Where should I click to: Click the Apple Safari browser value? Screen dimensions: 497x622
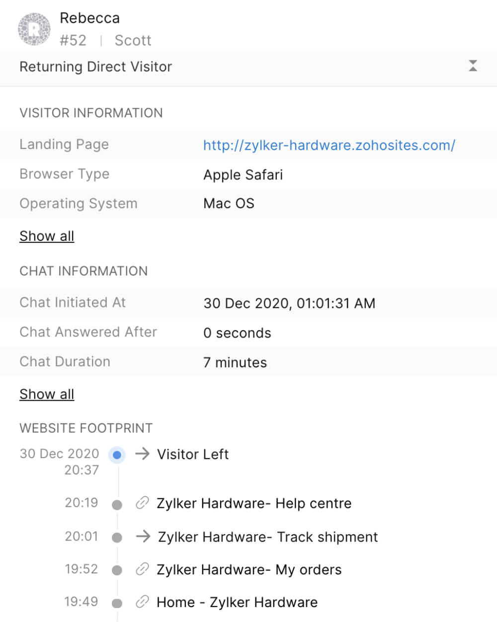click(x=243, y=175)
